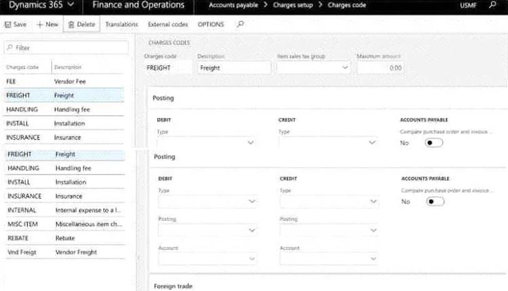Screen dimensions: 508x291
Task: Select the Vnd Freigt Vendor Freight row
Action: point(63,252)
